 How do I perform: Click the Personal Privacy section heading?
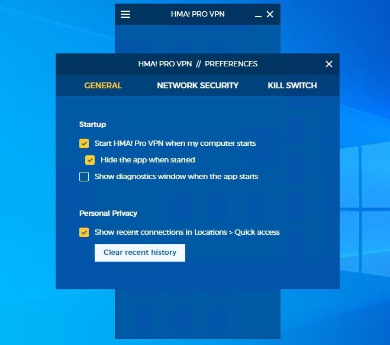[x=108, y=213]
